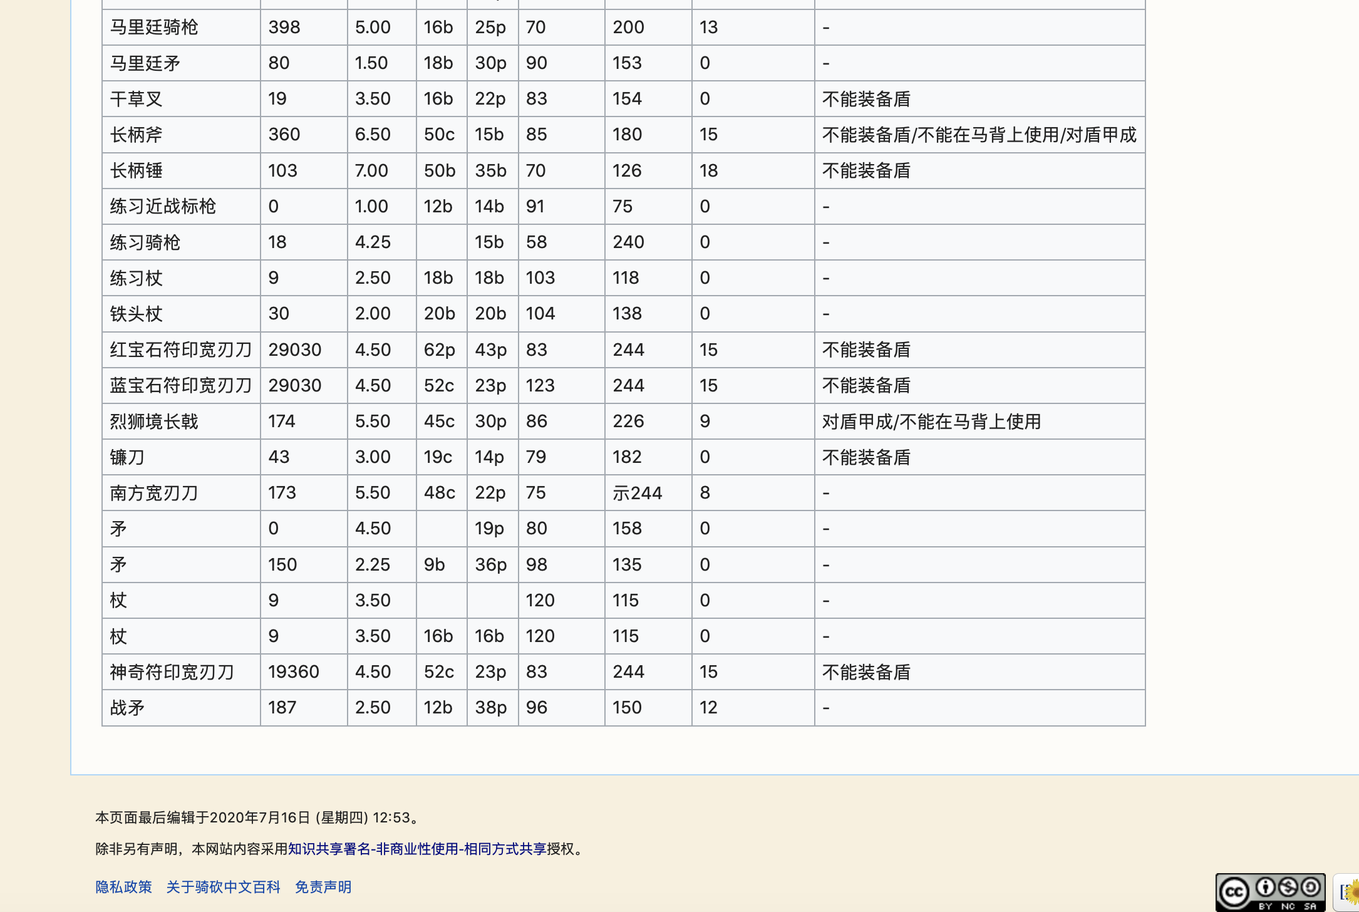This screenshot has width=1359, height=912.
Task: Click the 19360 price cell
Action: (x=304, y=671)
